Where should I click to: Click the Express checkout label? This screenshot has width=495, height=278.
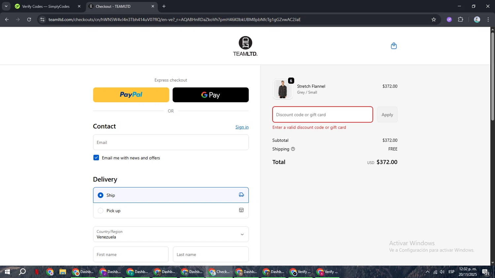[171, 80]
